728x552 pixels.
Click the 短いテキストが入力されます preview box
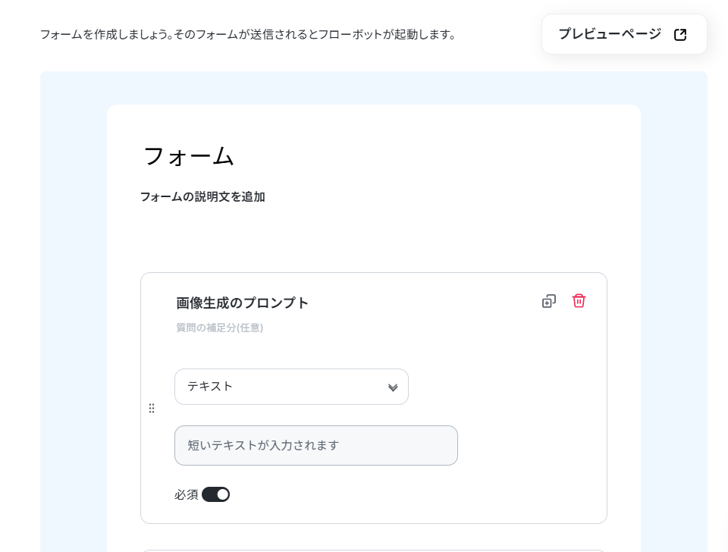click(316, 446)
